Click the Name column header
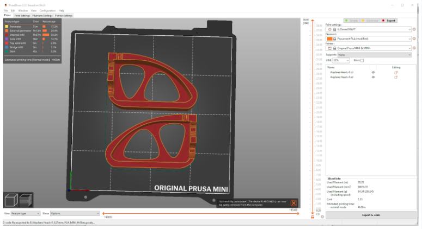The height and width of the screenshot is (229, 422). coord(331,67)
